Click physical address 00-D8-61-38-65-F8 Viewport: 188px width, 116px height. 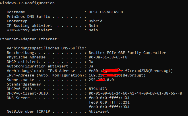click(x=108, y=57)
